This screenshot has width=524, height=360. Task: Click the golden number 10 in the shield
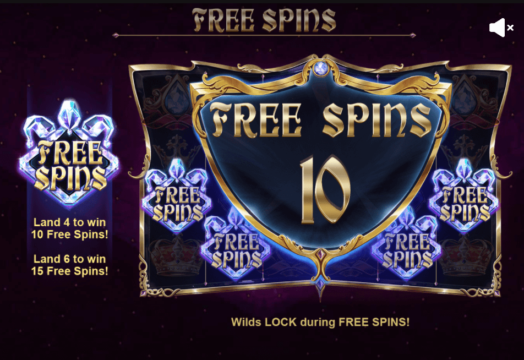coord(325,189)
